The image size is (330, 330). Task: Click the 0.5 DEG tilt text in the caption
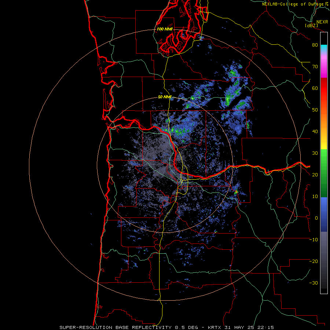pos(187,327)
